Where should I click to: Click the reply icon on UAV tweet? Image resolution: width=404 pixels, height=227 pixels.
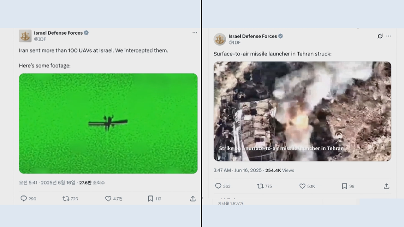(x=24, y=199)
